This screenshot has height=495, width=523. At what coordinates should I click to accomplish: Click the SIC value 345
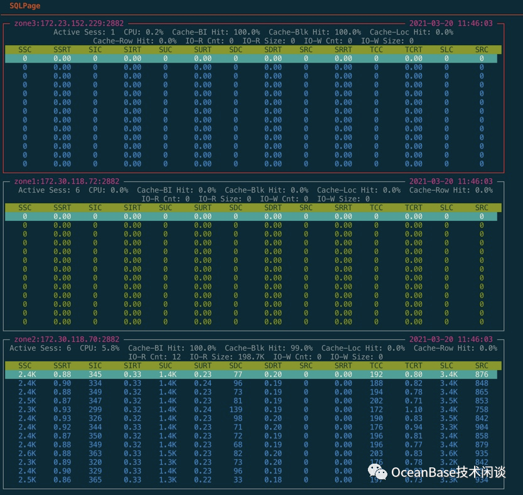95,375
